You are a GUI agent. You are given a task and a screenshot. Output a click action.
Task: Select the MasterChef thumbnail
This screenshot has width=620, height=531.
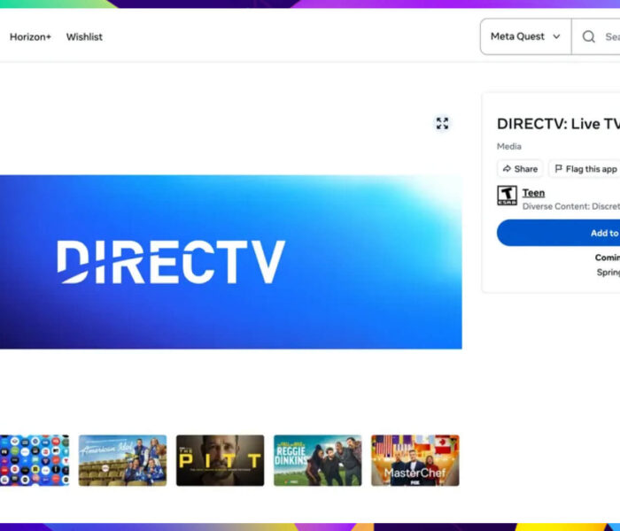tap(415, 460)
